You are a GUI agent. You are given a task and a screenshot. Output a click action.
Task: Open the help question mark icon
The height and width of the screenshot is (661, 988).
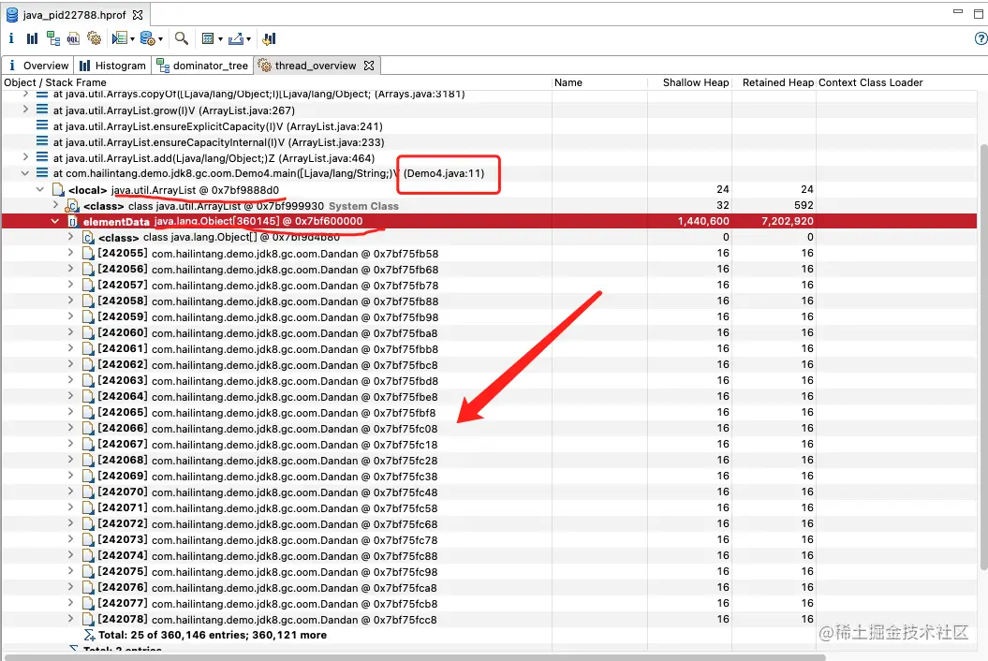pos(981,39)
